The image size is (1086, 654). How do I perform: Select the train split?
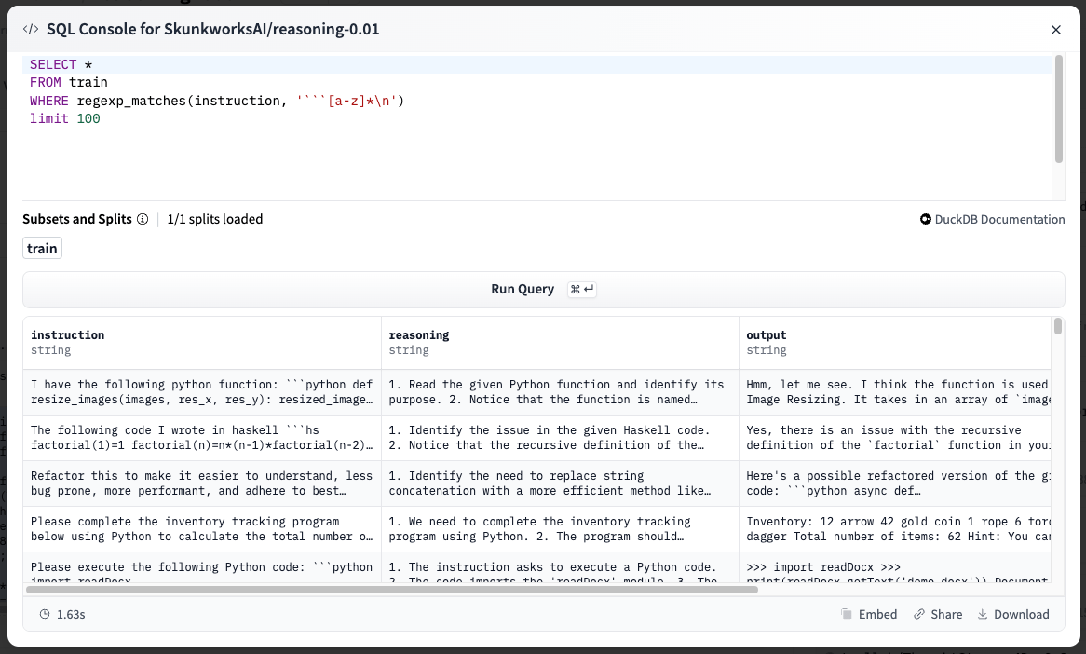pyautogui.click(x=42, y=247)
